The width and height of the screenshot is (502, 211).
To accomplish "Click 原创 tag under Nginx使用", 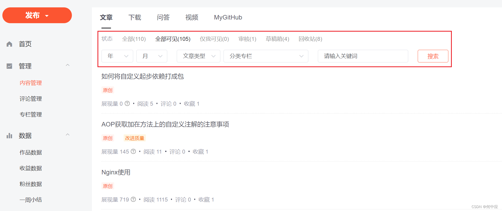I will (x=108, y=186).
